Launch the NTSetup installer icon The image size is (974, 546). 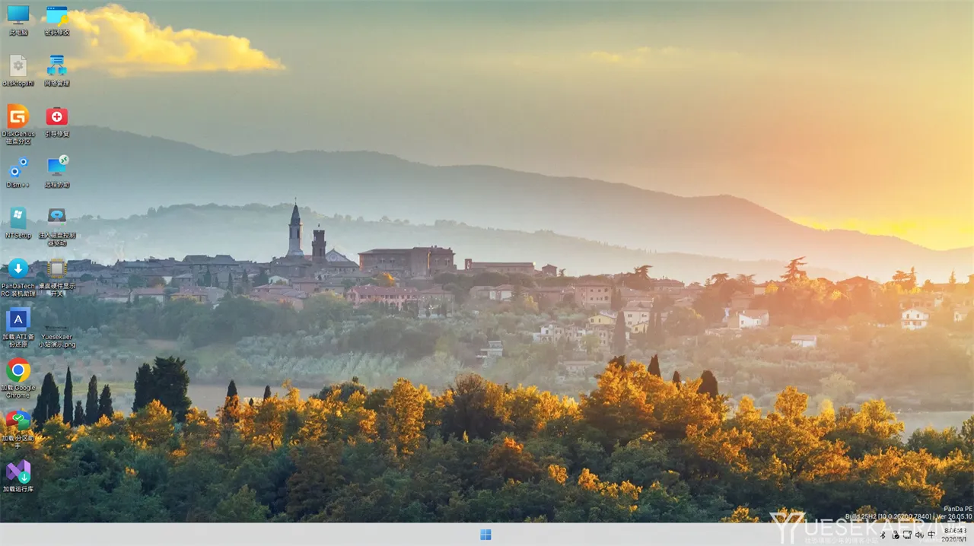pyautogui.click(x=18, y=223)
